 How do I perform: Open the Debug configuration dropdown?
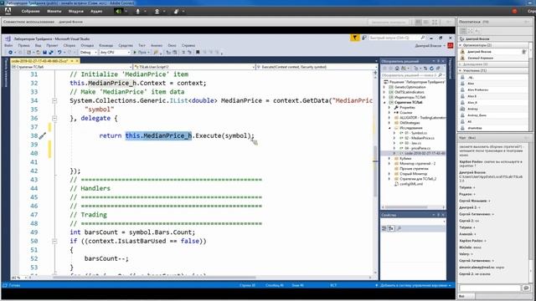click(88, 52)
